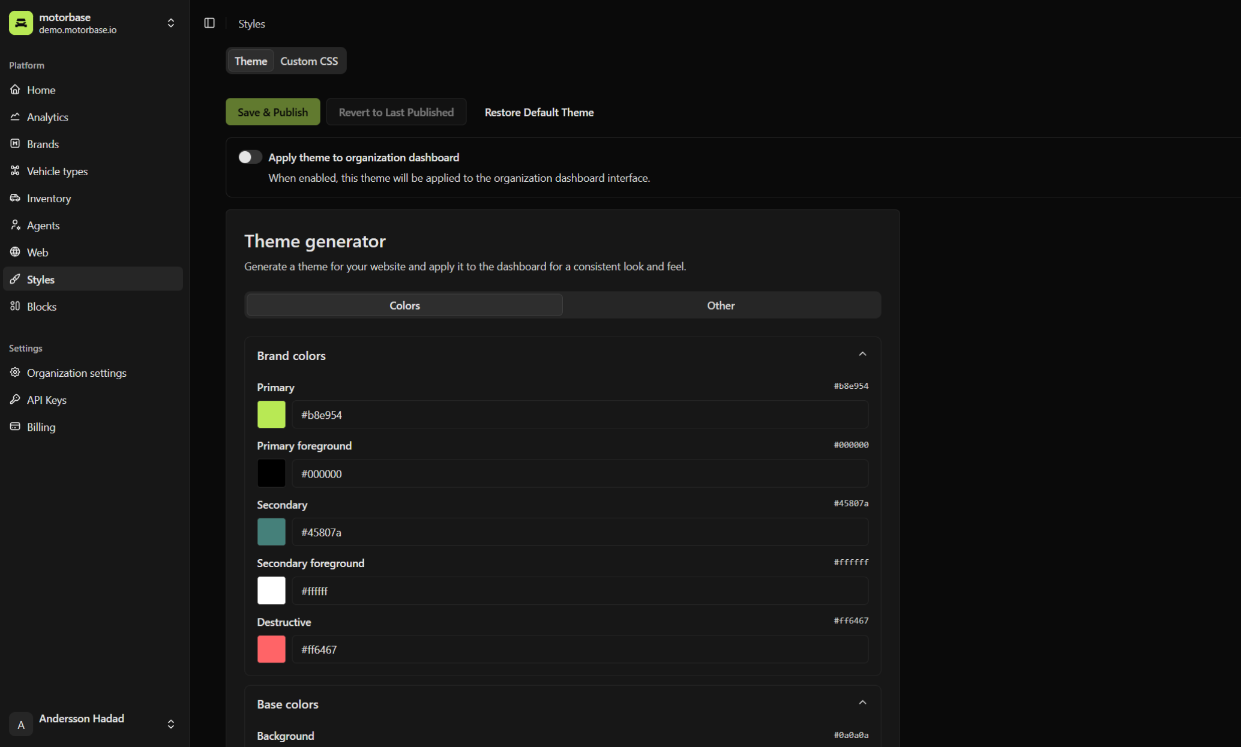Click the Inventory car icon
The height and width of the screenshot is (747, 1241).
(15, 197)
